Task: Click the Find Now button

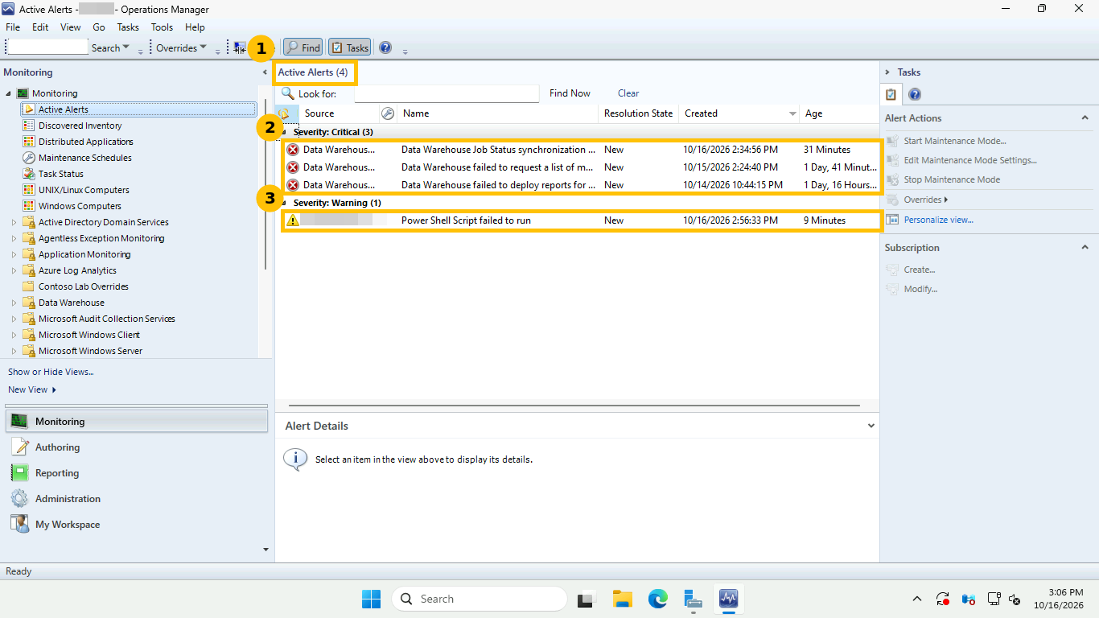Action: (570, 93)
